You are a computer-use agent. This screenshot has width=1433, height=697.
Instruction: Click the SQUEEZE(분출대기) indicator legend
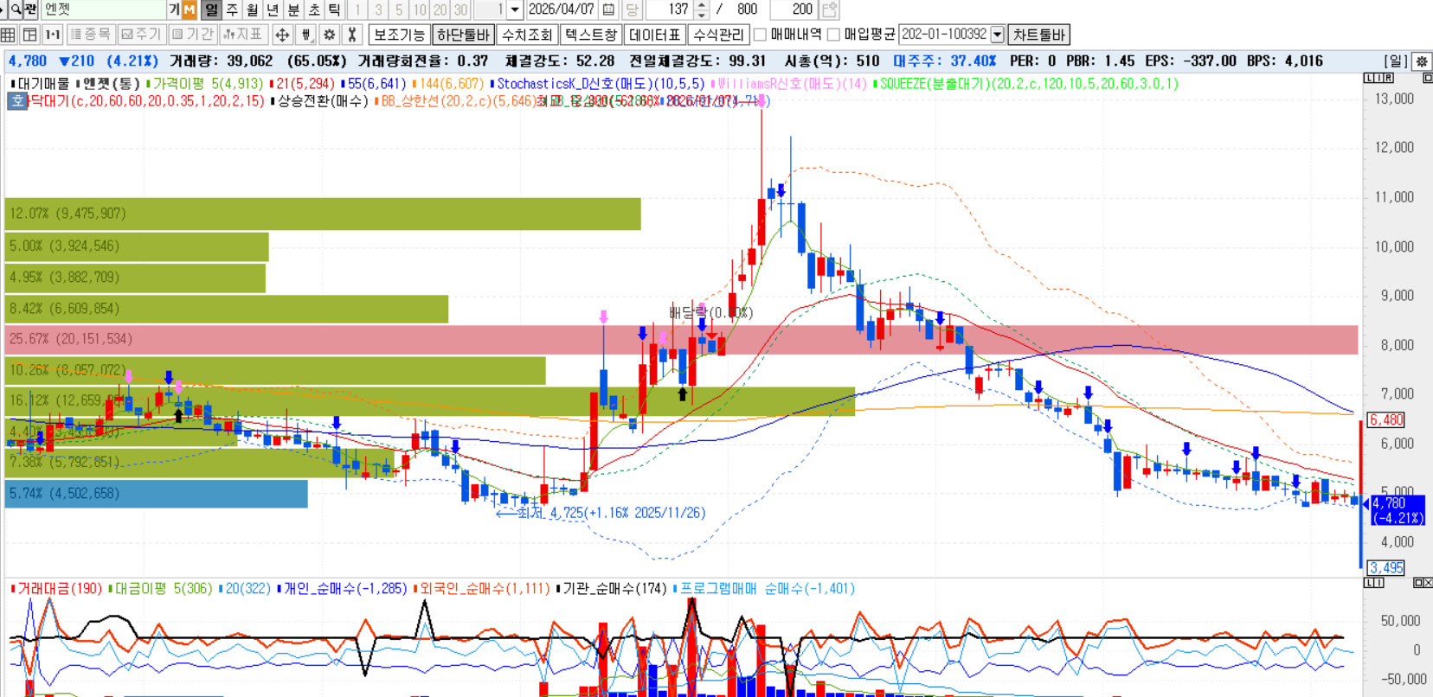click(1027, 84)
